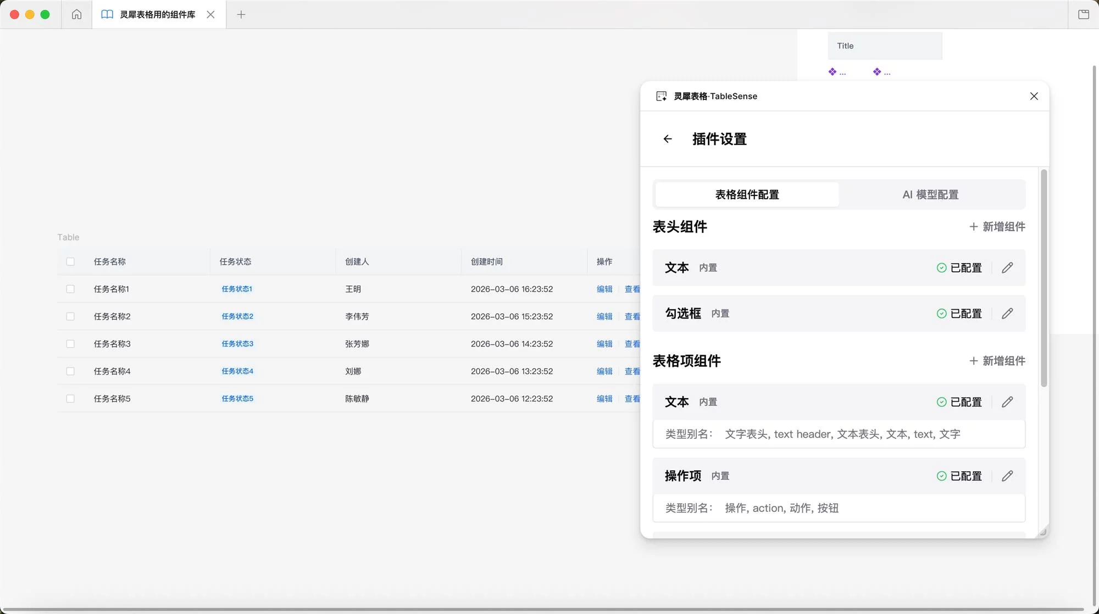The width and height of the screenshot is (1099, 614).
Task: Open edit pencil for the 文本 table item component
Action: [x=1008, y=401]
